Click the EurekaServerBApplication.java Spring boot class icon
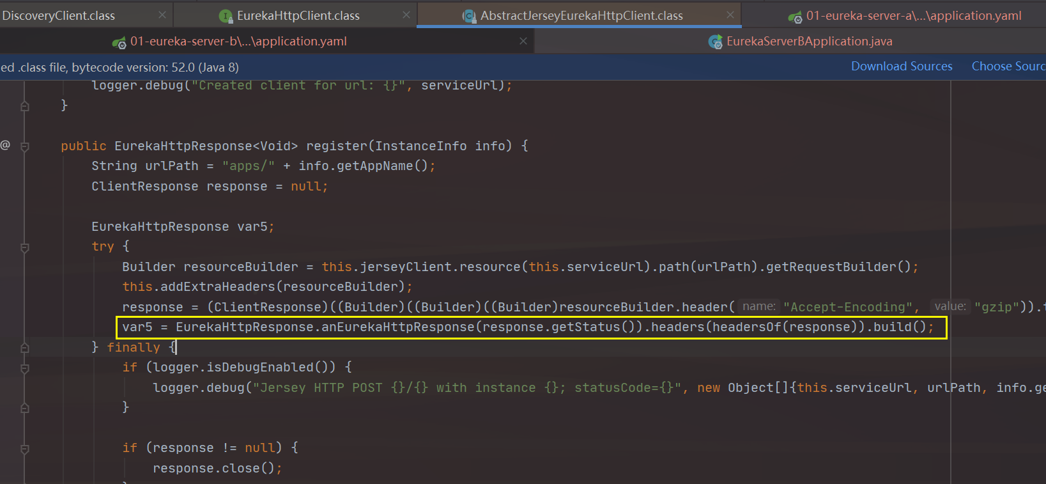This screenshot has width=1046, height=484. click(x=716, y=42)
